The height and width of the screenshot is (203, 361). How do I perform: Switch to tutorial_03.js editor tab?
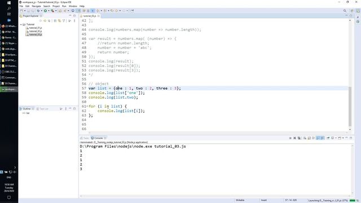coord(90,16)
